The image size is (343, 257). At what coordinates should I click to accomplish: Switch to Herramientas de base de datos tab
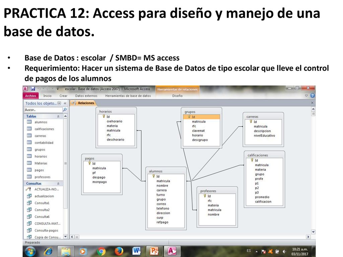point(128,96)
